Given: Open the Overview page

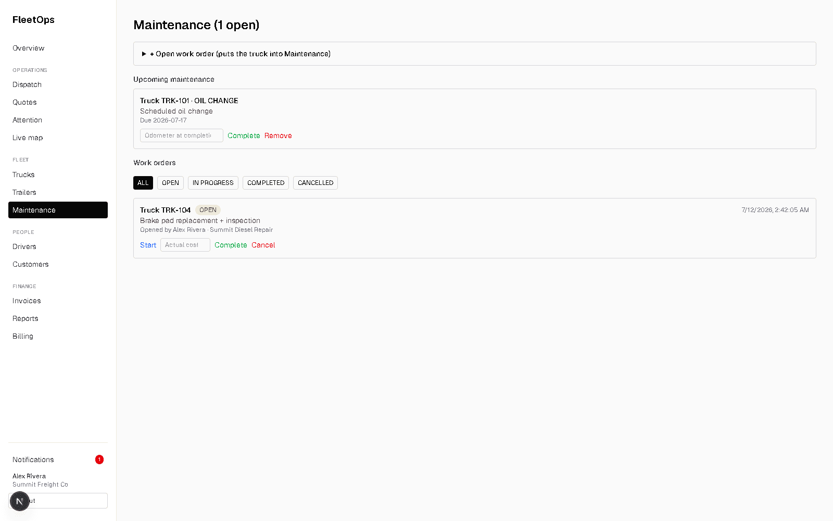Looking at the screenshot, I should tap(58, 48).
